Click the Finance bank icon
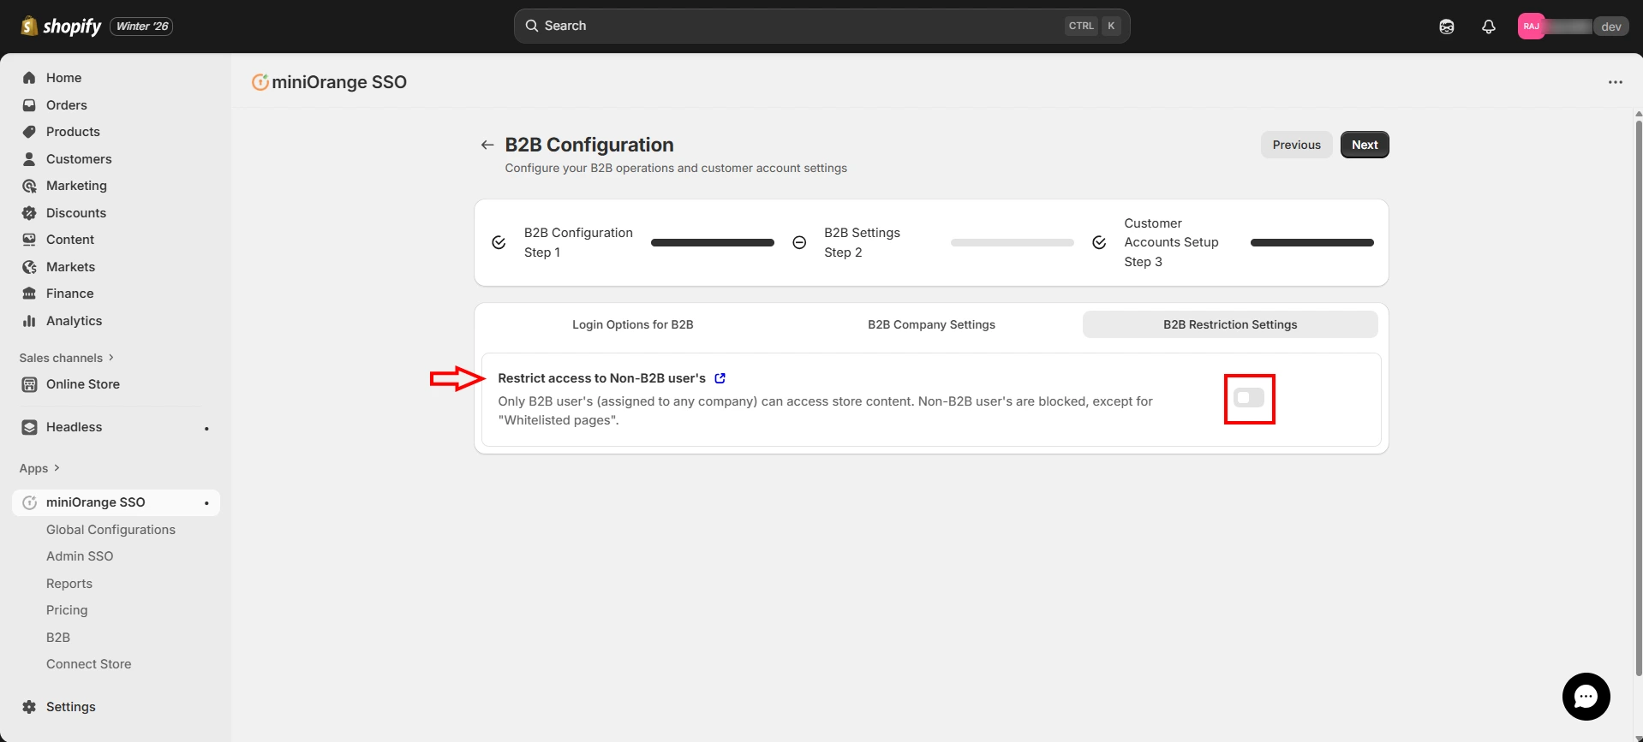 click(x=29, y=294)
